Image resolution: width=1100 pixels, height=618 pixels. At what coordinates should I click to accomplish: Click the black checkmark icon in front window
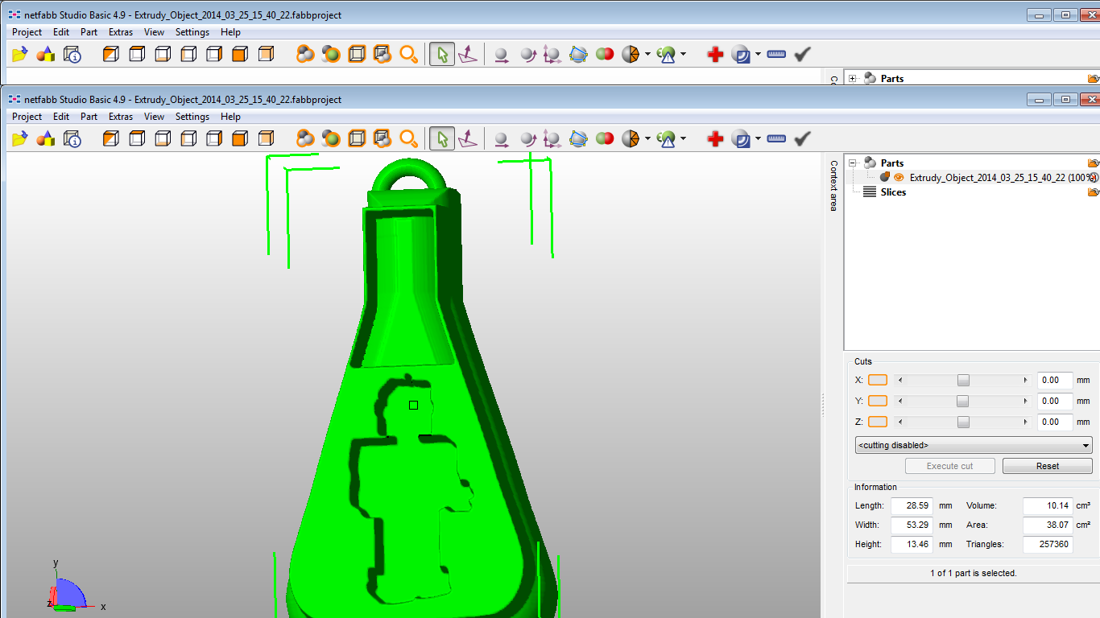point(802,138)
